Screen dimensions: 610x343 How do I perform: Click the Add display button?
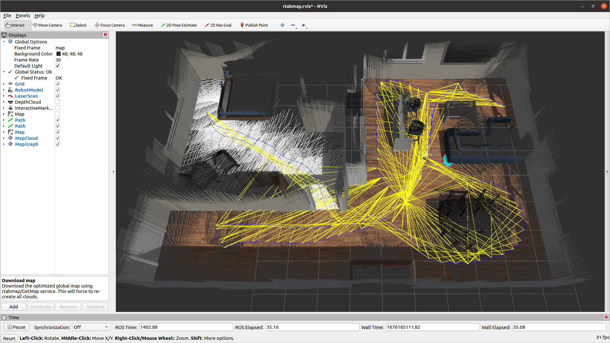click(14, 307)
